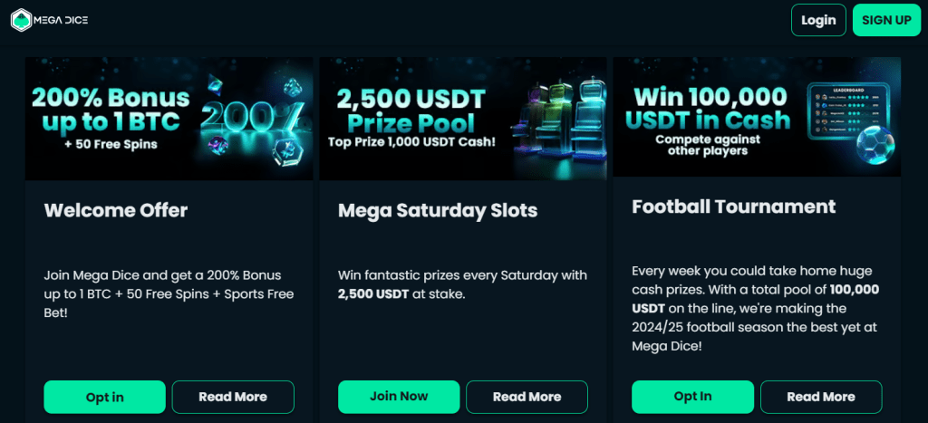Join Now for Mega Saturday Slots
The image size is (928, 423).
[399, 397]
